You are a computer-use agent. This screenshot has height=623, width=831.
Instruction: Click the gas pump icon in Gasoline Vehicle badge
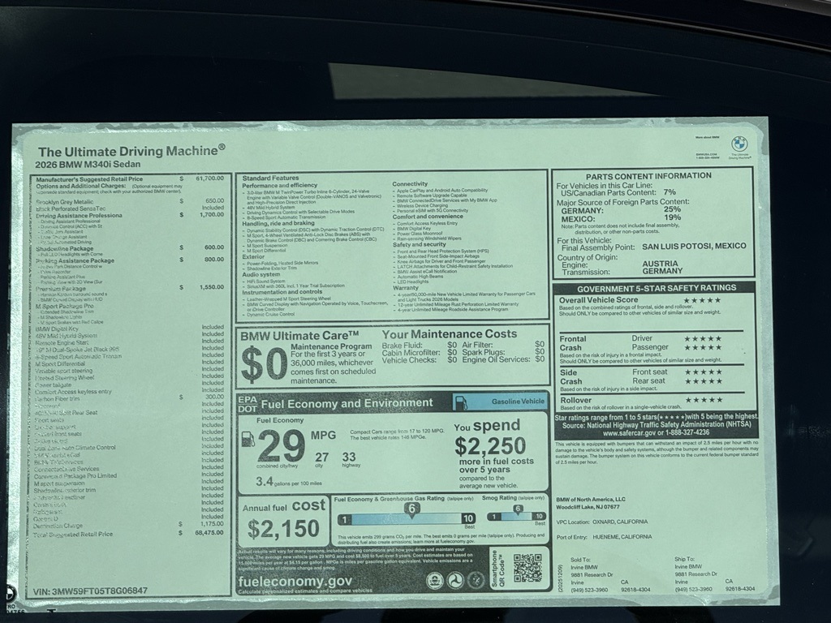pos(460,402)
